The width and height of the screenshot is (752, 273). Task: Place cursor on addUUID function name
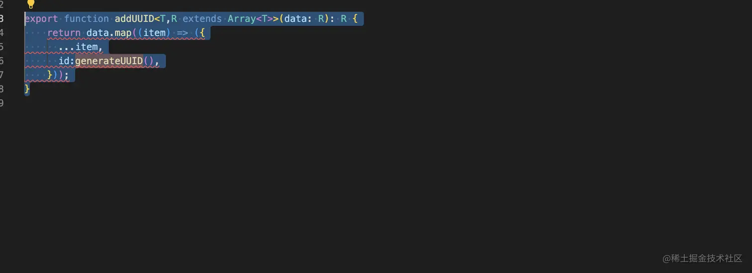point(134,19)
